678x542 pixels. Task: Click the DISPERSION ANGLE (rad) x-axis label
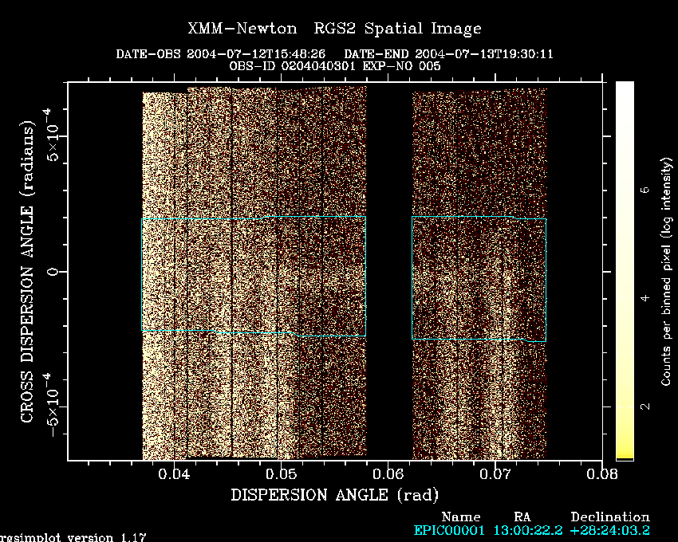pos(334,495)
